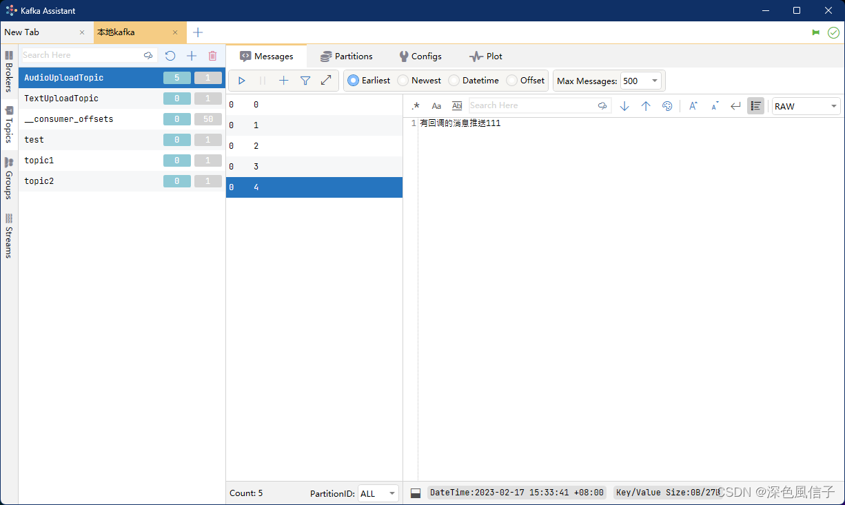845x505 pixels.
Task: Select the topic1 topic
Action: pyautogui.click(x=122, y=161)
